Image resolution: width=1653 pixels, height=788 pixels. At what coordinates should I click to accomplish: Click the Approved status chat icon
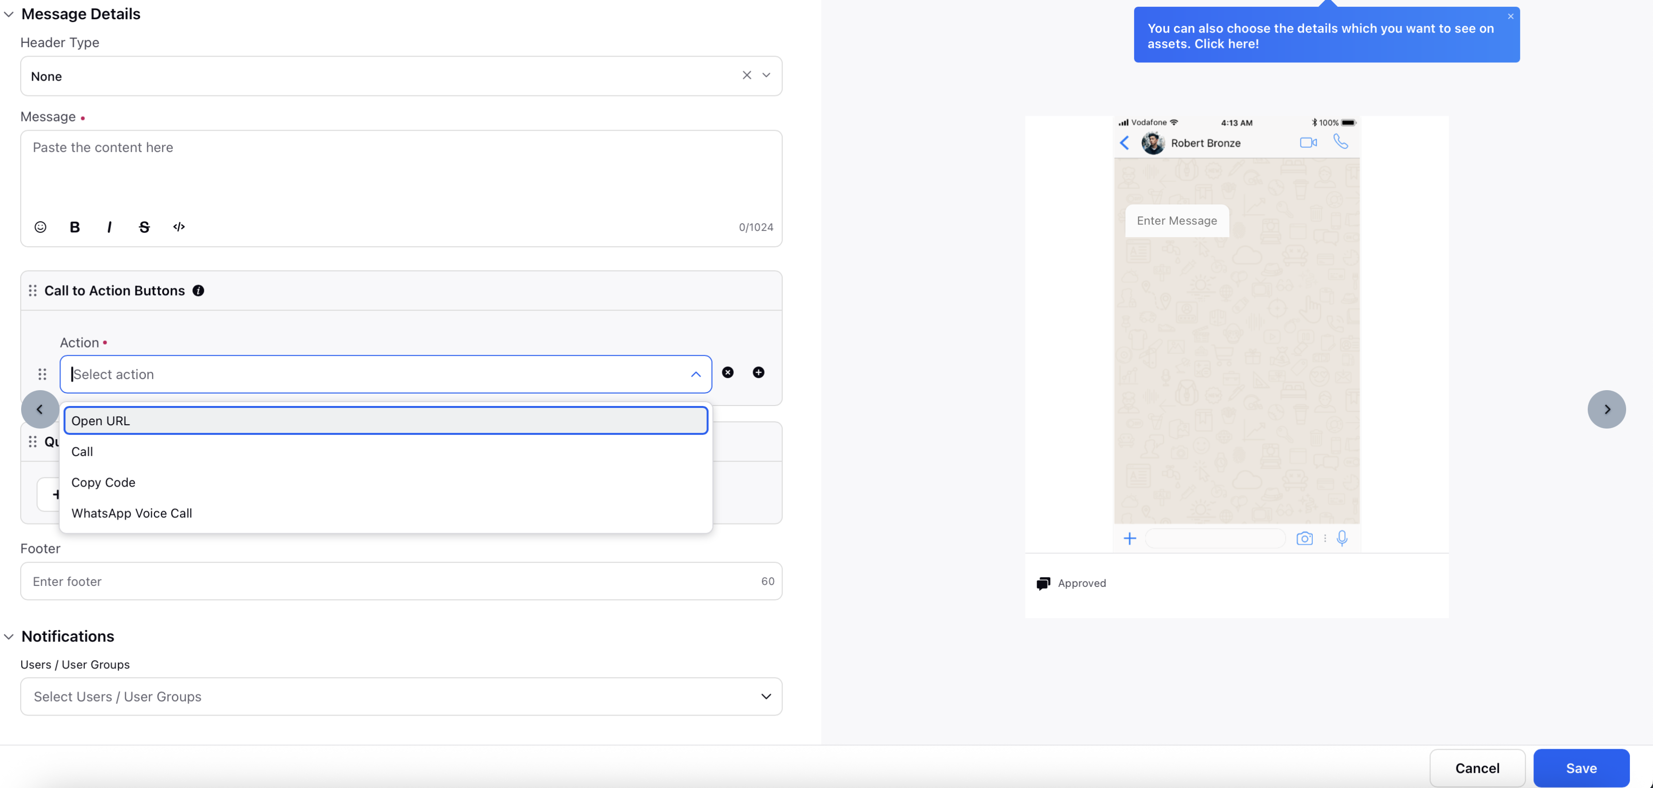tap(1043, 583)
